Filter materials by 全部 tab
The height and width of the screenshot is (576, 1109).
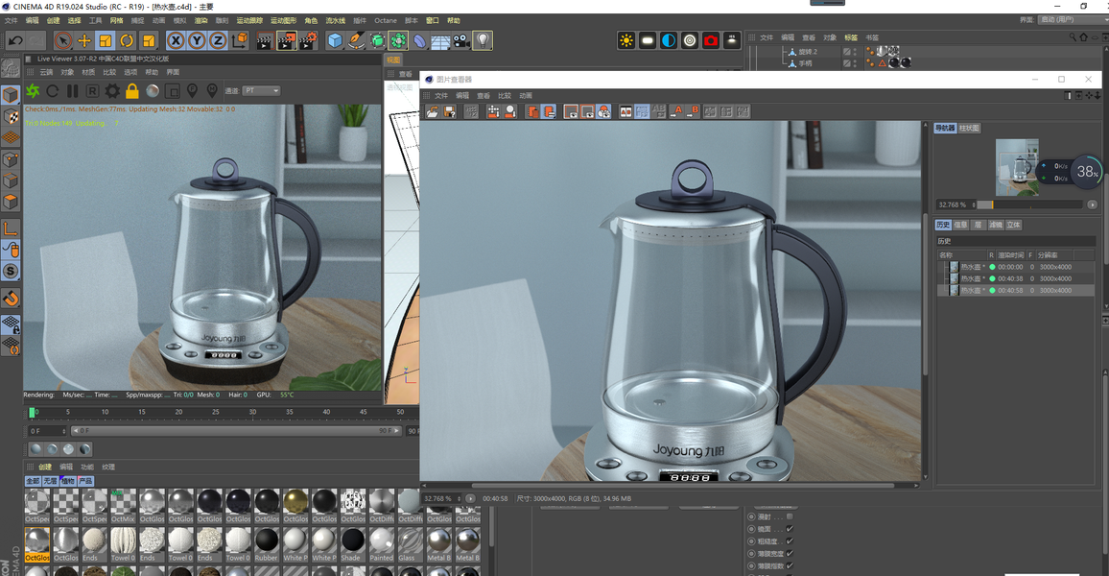point(33,480)
